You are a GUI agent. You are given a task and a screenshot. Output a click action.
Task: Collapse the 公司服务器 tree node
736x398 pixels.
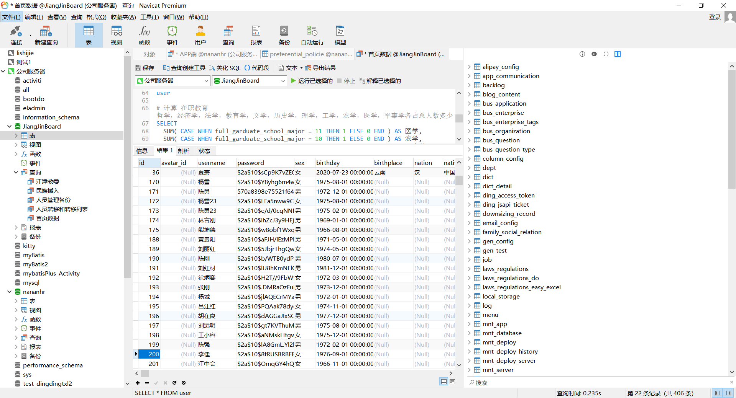pyautogui.click(x=3, y=71)
